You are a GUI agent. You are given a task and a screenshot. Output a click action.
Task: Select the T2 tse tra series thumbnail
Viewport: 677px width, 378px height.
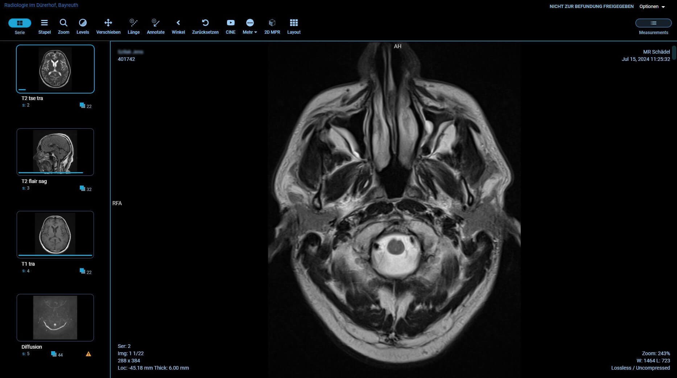tap(55, 69)
